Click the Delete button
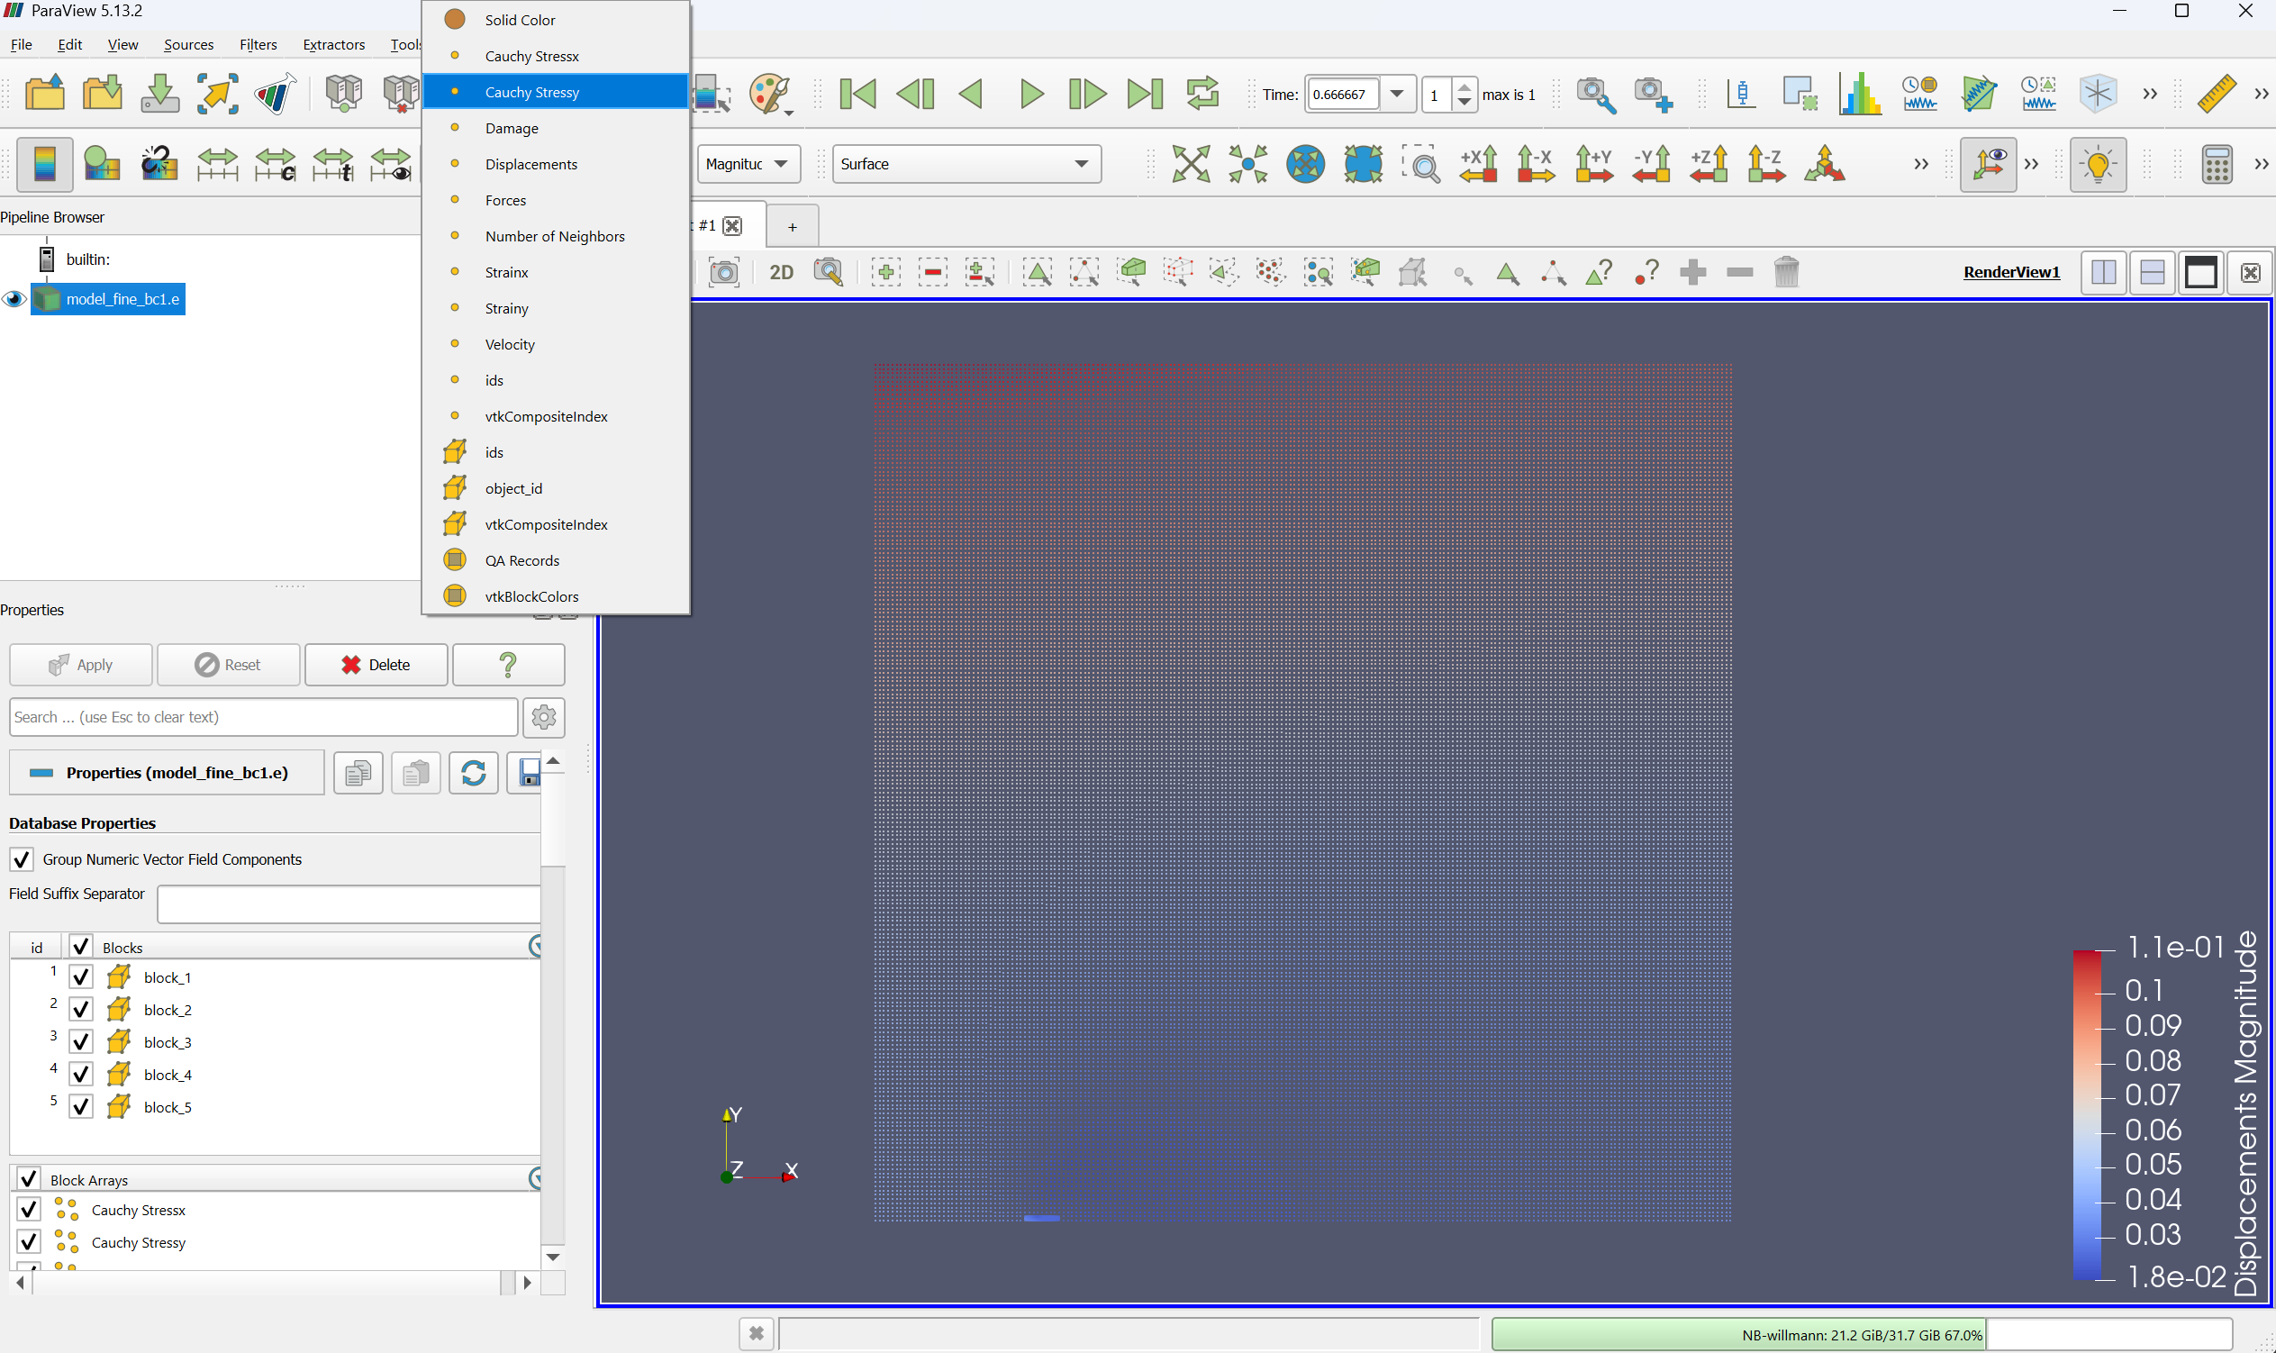Viewport: 2276px width, 1353px height. [x=376, y=665]
